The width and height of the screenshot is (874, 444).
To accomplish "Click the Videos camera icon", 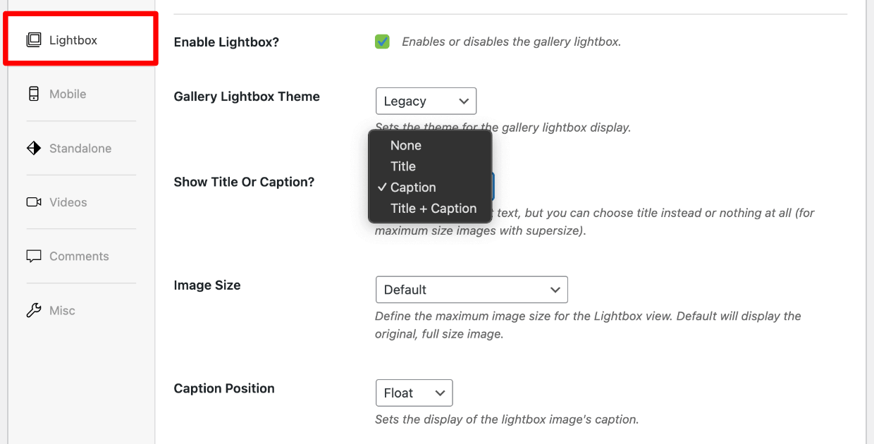I will (33, 202).
